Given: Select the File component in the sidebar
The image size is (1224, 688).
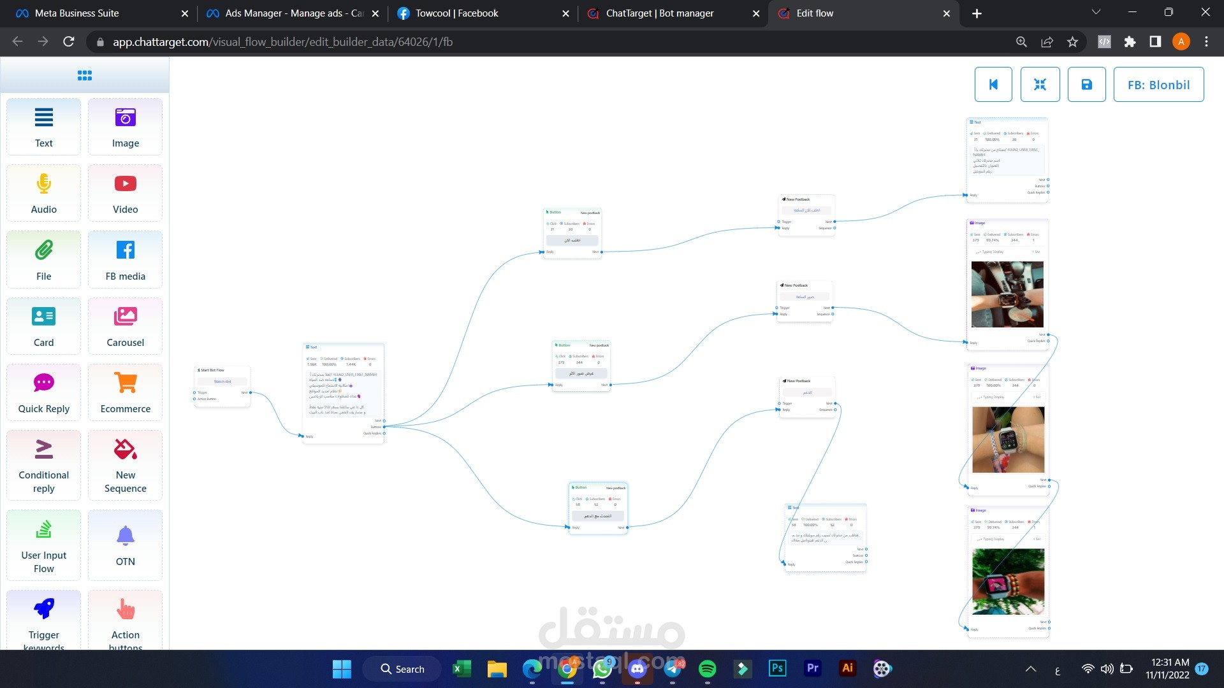Looking at the screenshot, I should pyautogui.click(x=43, y=259).
